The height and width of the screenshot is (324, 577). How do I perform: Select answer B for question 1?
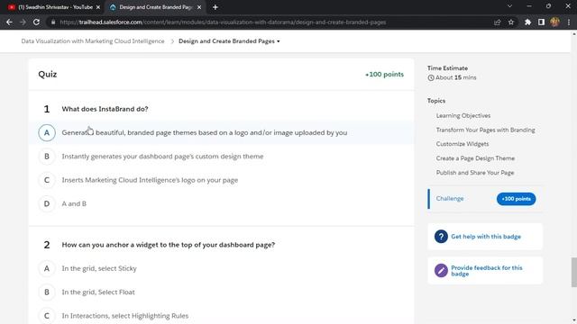(47, 156)
